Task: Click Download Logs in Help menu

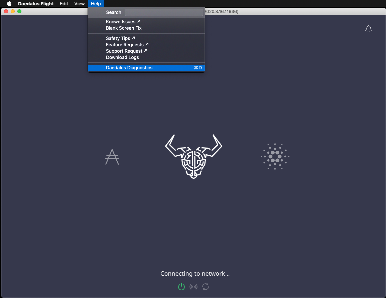Action: (x=122, y=57)
